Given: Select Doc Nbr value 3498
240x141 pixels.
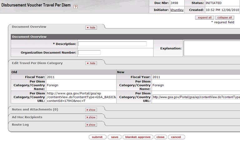Looking at the screenshot, I should pos(174,3).
